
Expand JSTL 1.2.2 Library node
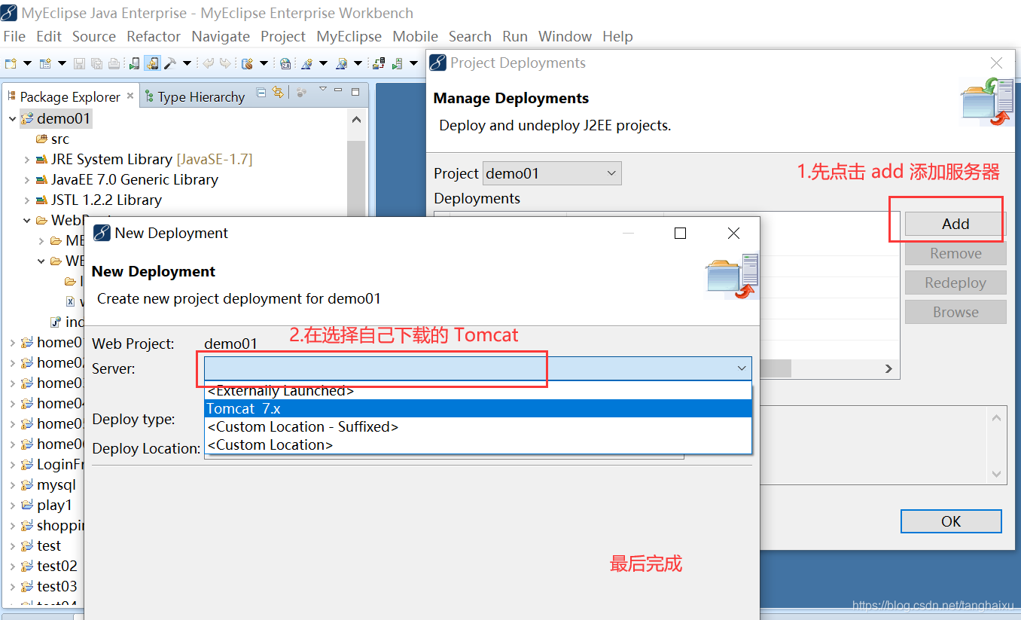tap(27, 200)
